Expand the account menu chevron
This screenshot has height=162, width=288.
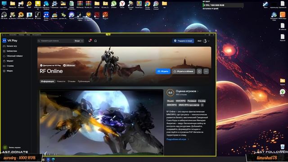point(209,41)
